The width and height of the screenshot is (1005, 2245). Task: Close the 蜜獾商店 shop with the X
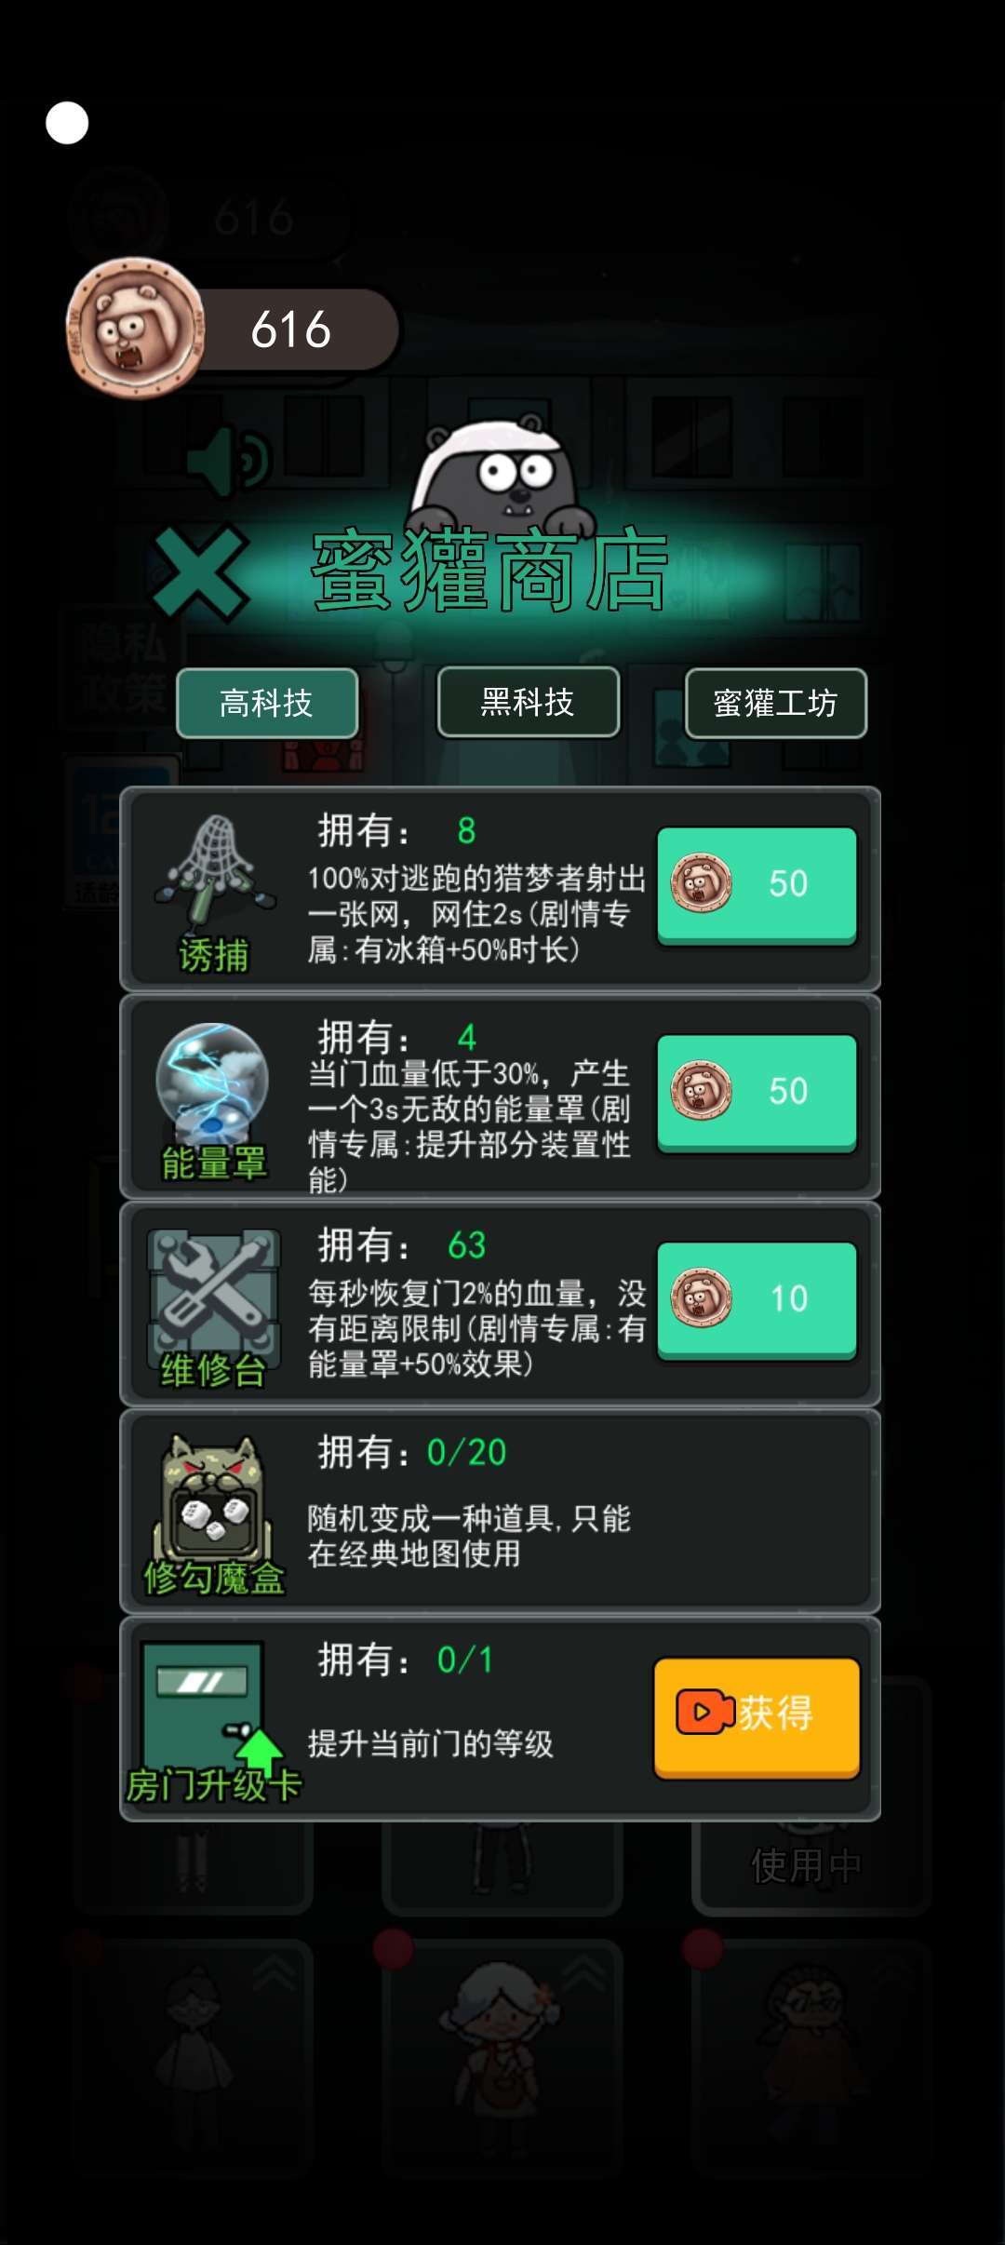(200, 573)
